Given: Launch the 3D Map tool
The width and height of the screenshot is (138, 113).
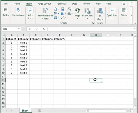Looking at the screenshot, I should point(100,14).
